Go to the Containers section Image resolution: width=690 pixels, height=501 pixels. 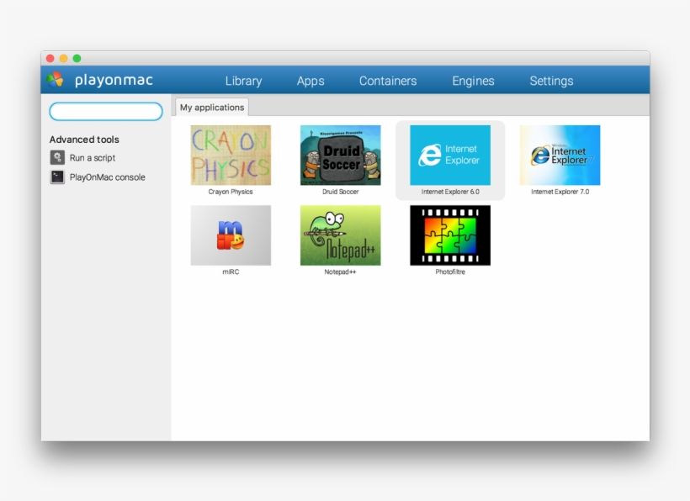pyautogui.click(x=388, y=81)
